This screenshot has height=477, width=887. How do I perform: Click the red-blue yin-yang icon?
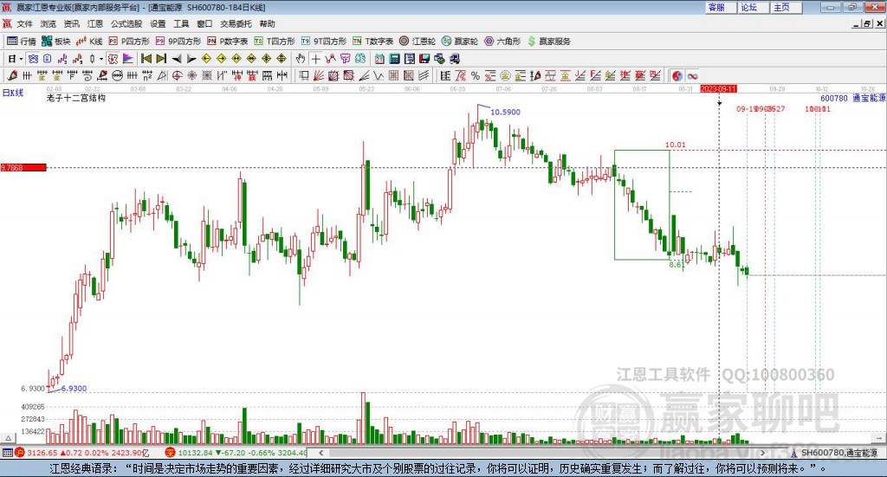point(677,75)
